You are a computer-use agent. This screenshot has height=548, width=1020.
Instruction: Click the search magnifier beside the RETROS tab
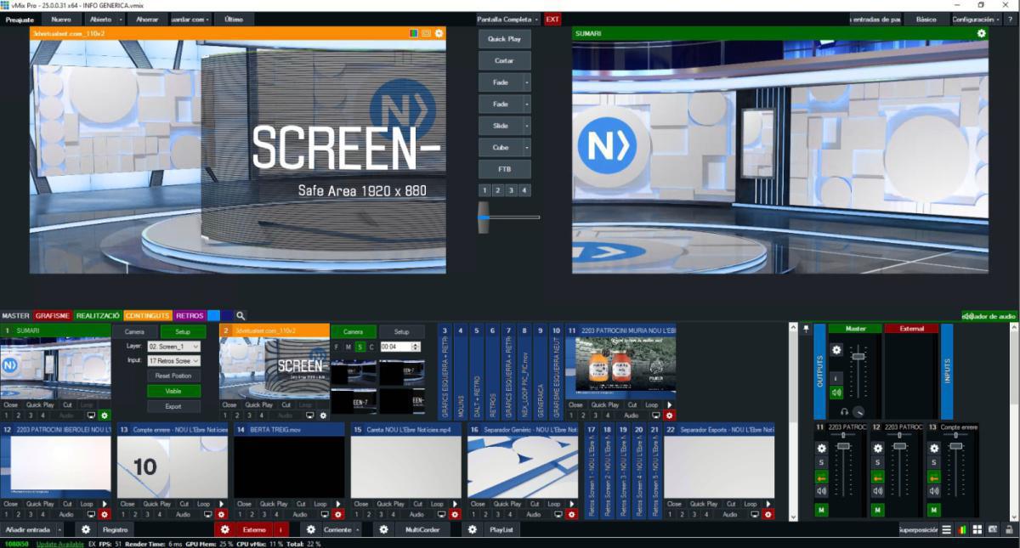click(241, 315)
